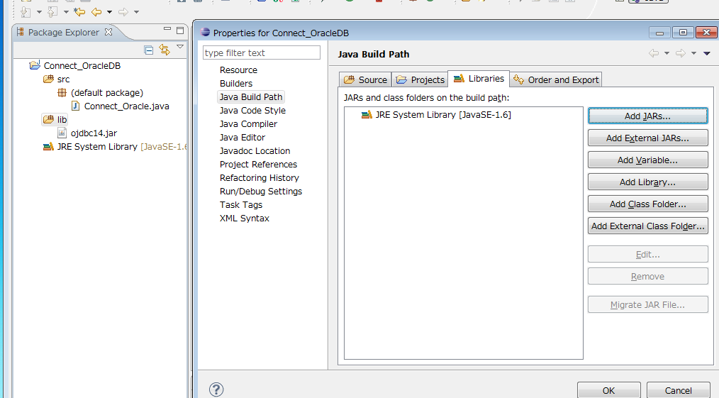This screenshot has height=398, width=719.
Task: Select the (default package) node
Action: click(x=107, y=93)
